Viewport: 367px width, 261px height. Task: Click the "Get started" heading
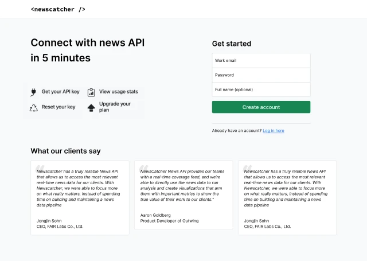click(232, 44)
